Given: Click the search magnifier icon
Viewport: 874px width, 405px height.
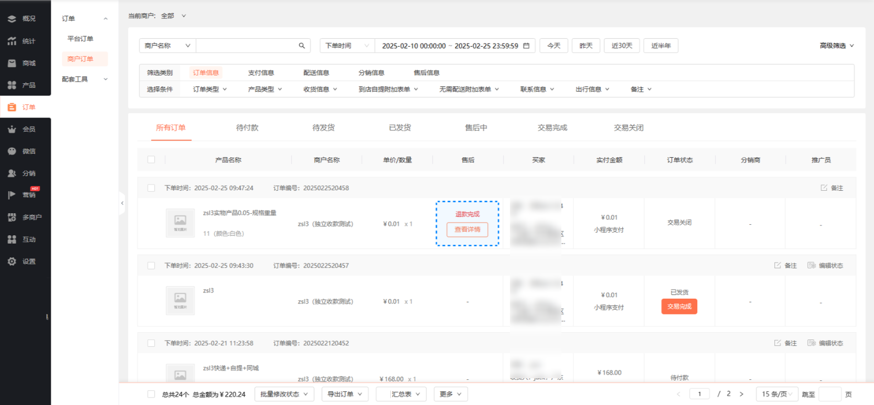Looking at the screenshot, I should (302, 46).
